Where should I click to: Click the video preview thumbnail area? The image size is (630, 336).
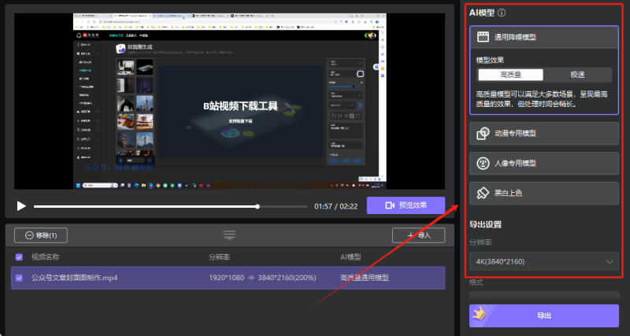pyautogui.click(x=229, y=102)
